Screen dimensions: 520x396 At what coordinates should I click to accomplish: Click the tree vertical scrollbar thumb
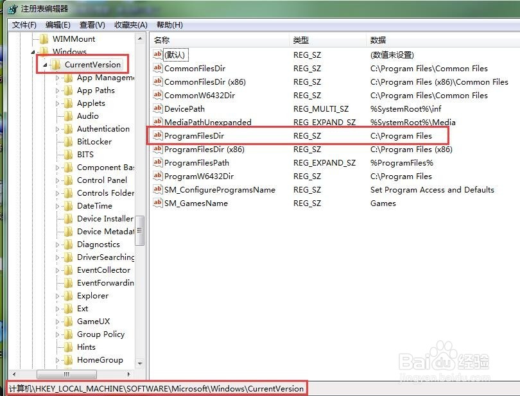tap(140, 230)
